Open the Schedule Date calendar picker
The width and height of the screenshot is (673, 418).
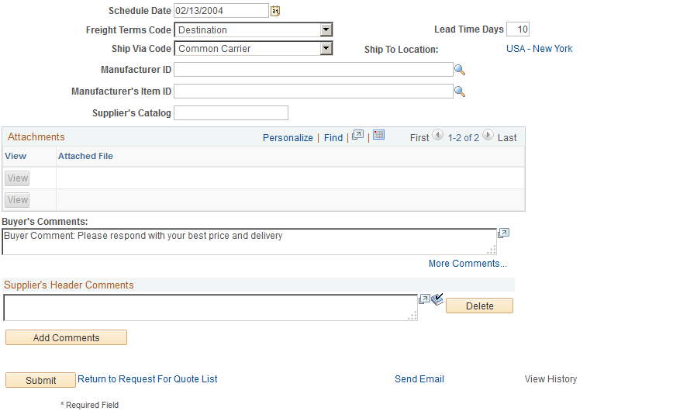pos(275,11)
